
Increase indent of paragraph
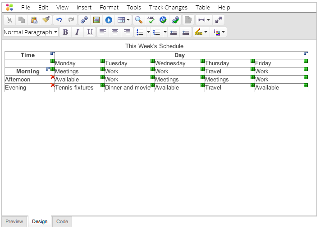[186, 32]
